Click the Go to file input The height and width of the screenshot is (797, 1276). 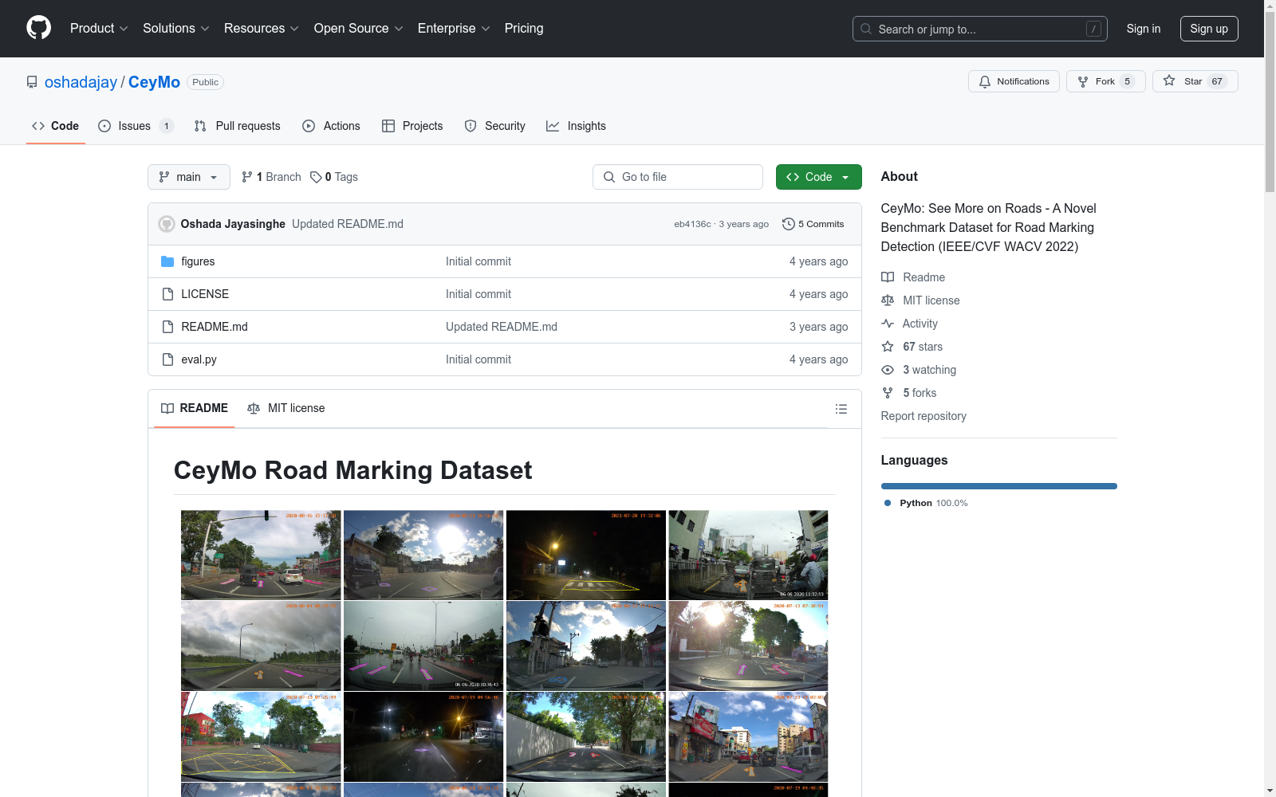tap(678, 177)
